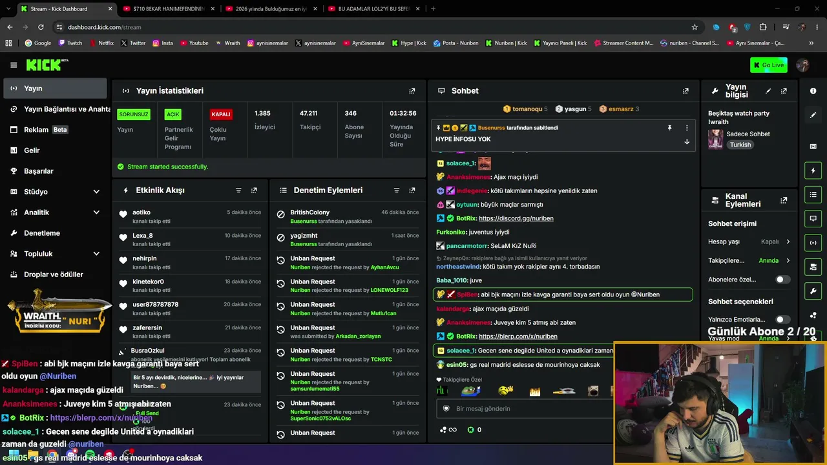This screenshot has width=827, height=465.
Task: Show more bookmarks with the double chevron
Action: (x=811, y=43)
